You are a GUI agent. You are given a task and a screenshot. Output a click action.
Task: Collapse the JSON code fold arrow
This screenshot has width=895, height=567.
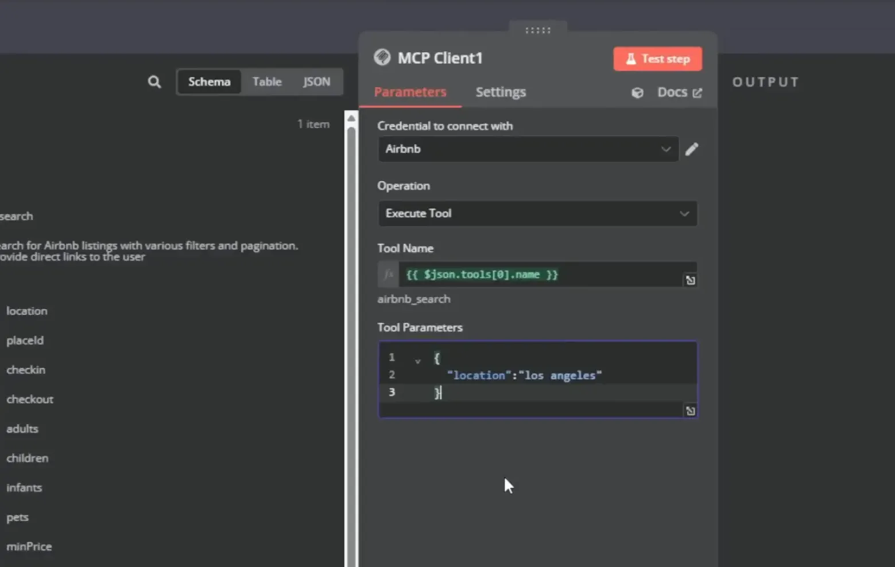coord(417,361)
